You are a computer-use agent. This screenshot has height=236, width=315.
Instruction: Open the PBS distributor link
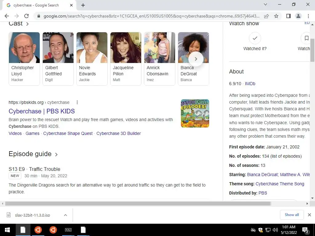tap(263, 193)
